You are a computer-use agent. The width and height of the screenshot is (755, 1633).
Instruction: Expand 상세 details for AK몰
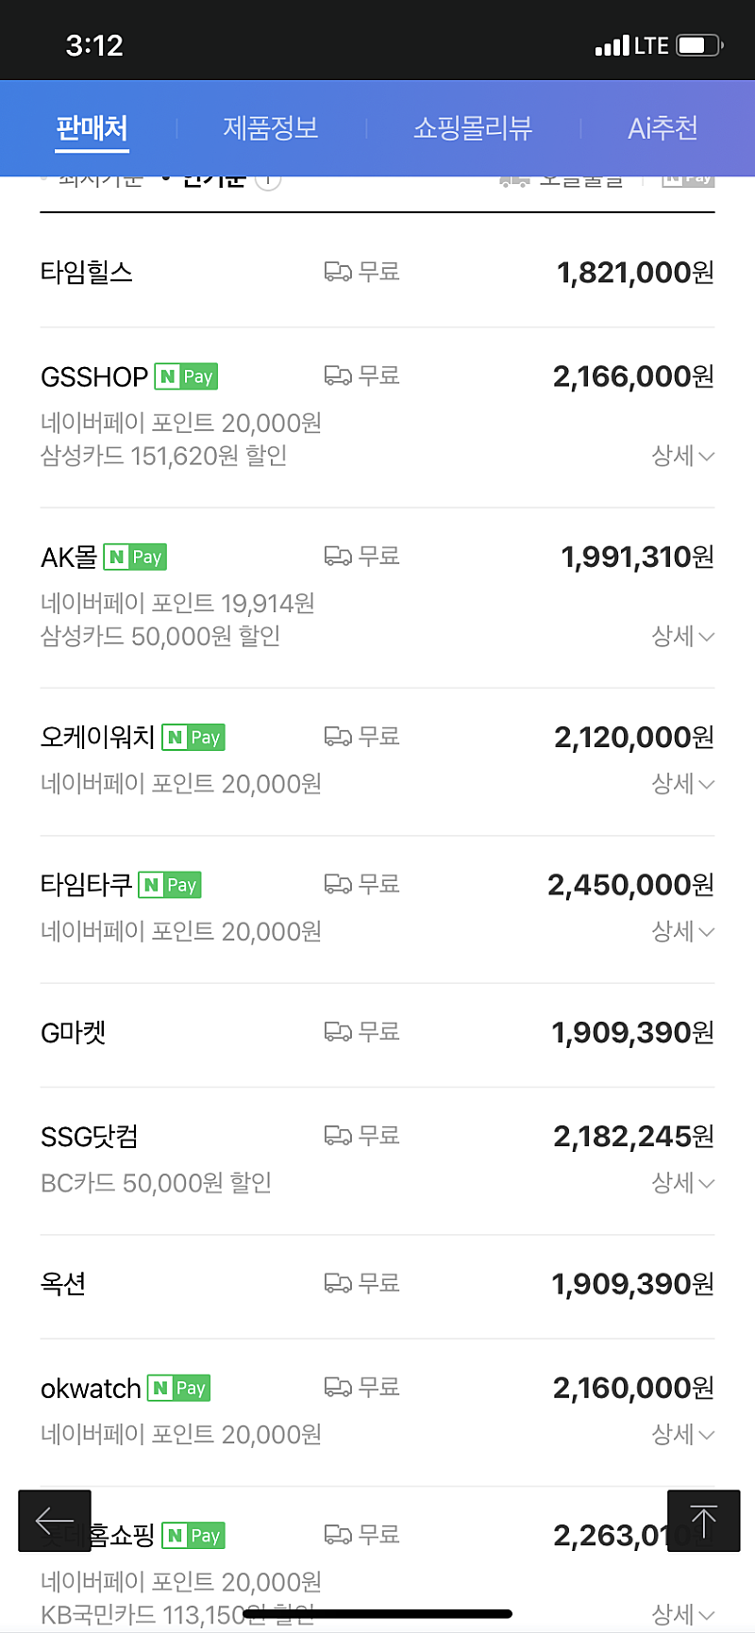pos(682,636)
